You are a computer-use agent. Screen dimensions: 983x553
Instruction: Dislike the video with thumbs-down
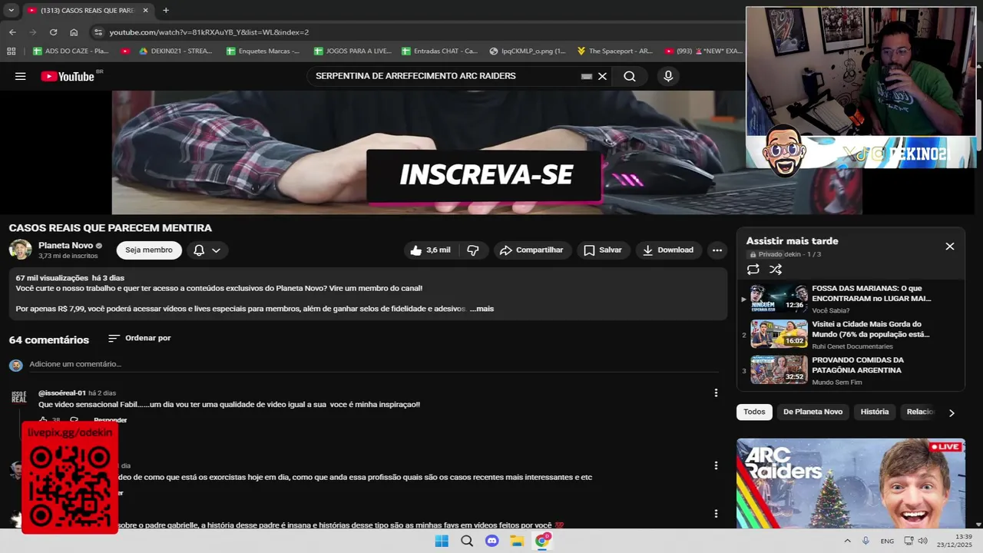(473, 250)
